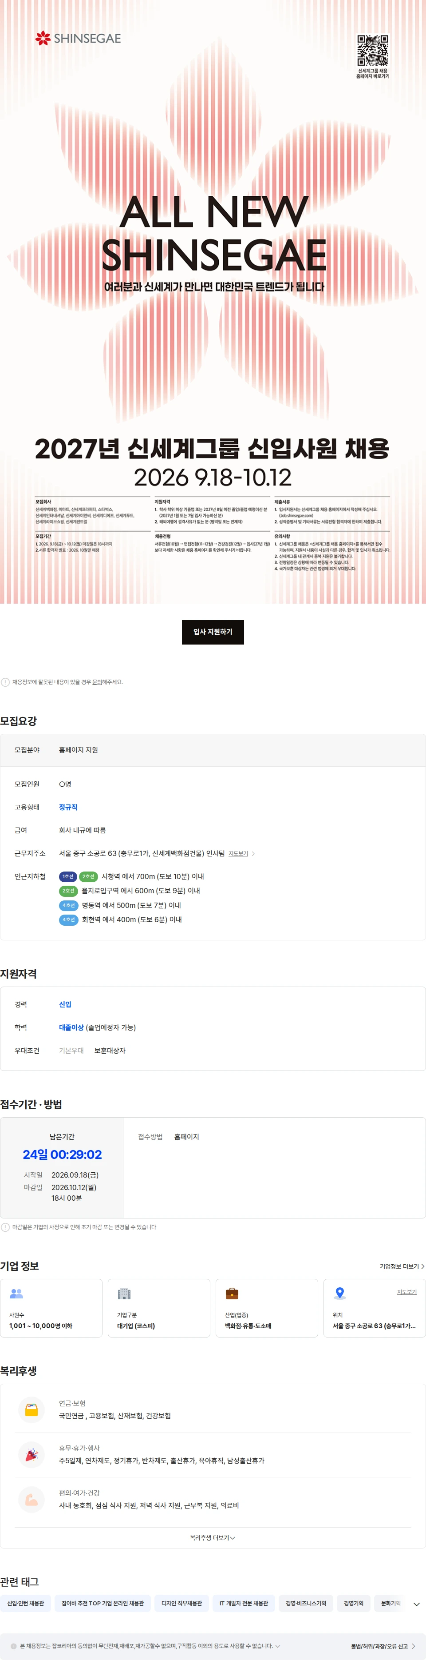The image size is (426, 1660).
Task: Click the 연금·보험 folder icon
Action: 32,1409
